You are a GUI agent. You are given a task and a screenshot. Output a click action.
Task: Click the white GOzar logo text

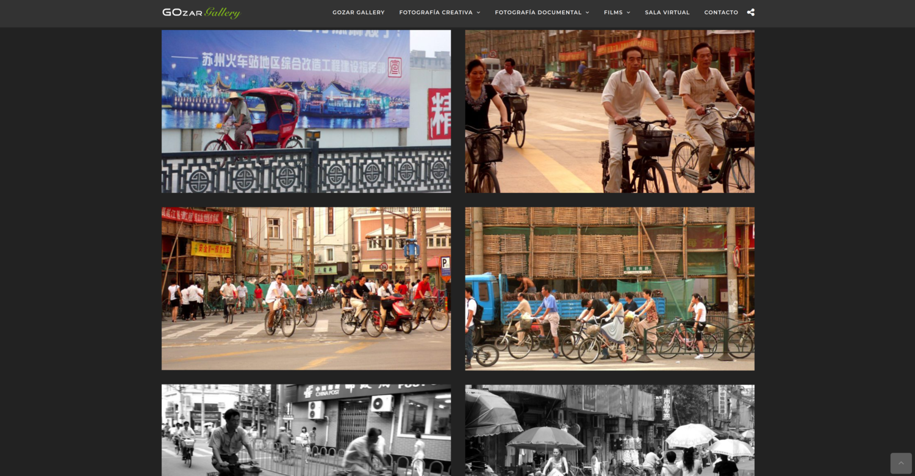pos(182,12)
